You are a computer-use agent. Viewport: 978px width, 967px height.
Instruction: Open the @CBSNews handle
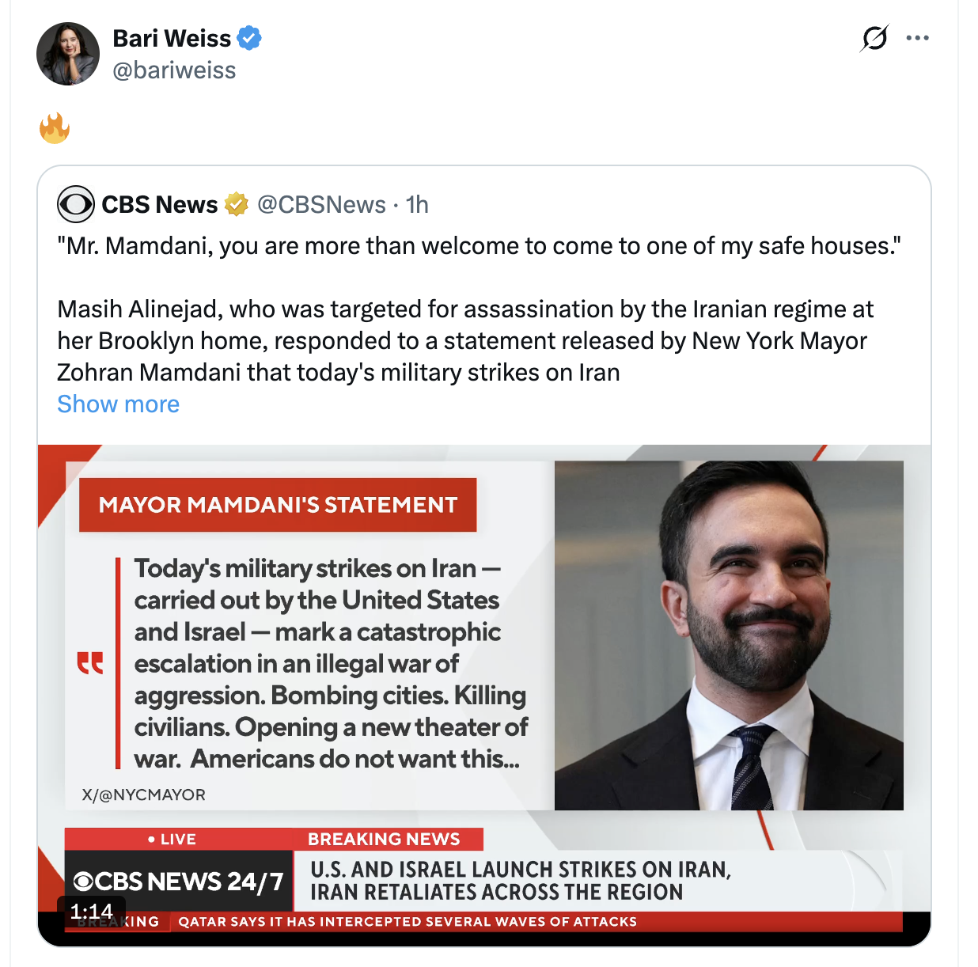pos(321,204)
